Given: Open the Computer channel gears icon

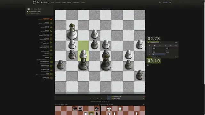Looking at the screenshot, I should pos(51,78).
